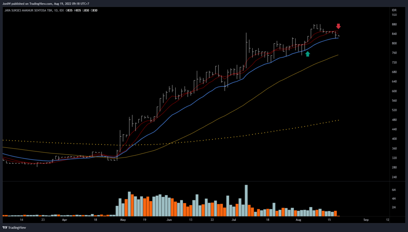408x232 pixels.
Task: Click the Sep label on the time axis
Action: (x=366, y=219)
